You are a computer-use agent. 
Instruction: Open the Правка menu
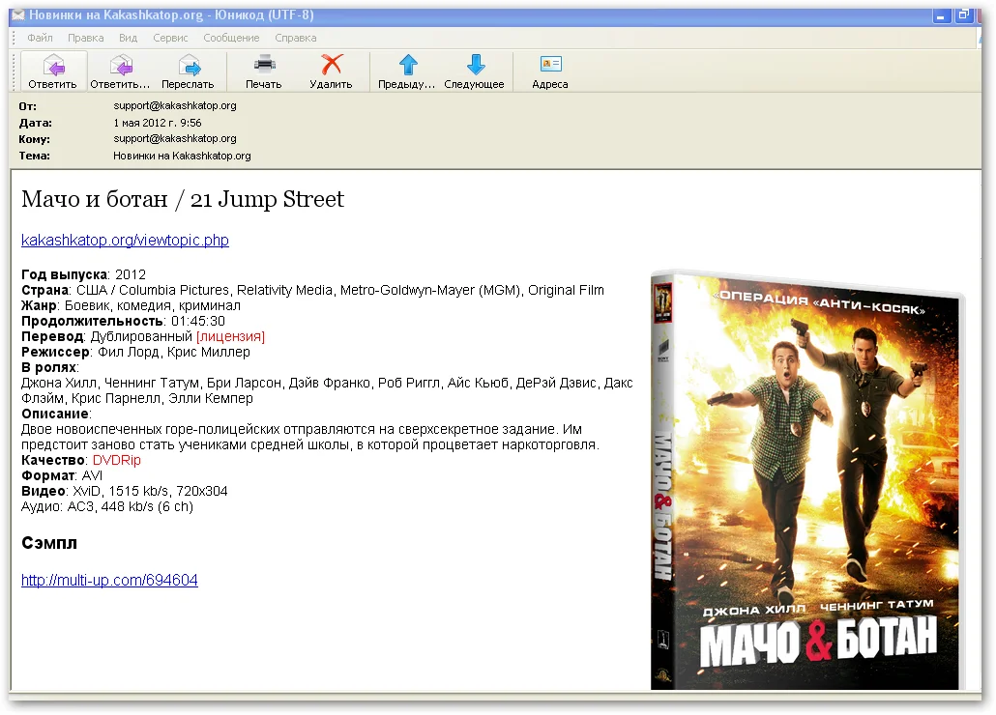point(86,38)
